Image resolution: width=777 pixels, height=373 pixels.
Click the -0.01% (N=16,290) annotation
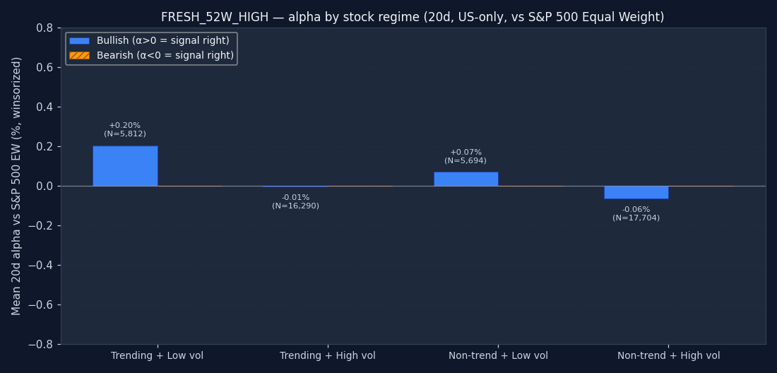[295, 202]
